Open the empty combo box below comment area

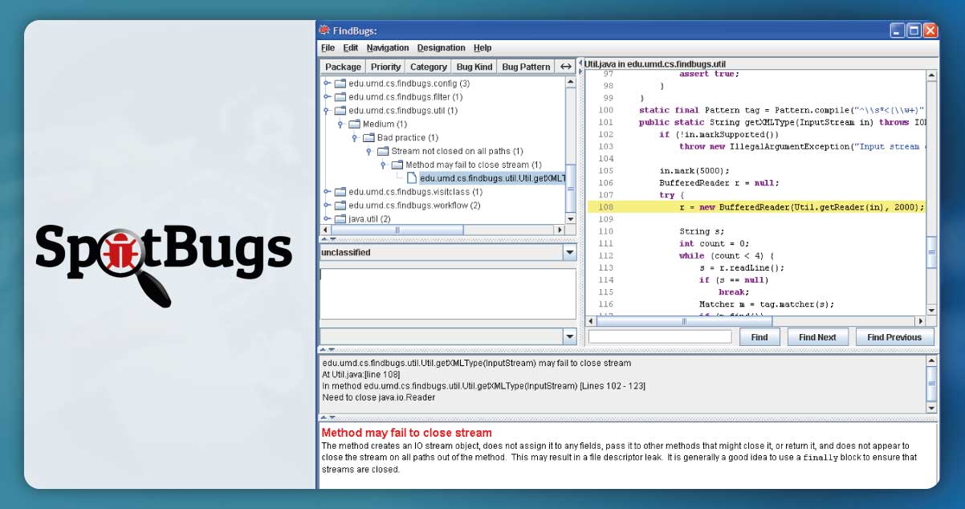(x=569, y=336)
